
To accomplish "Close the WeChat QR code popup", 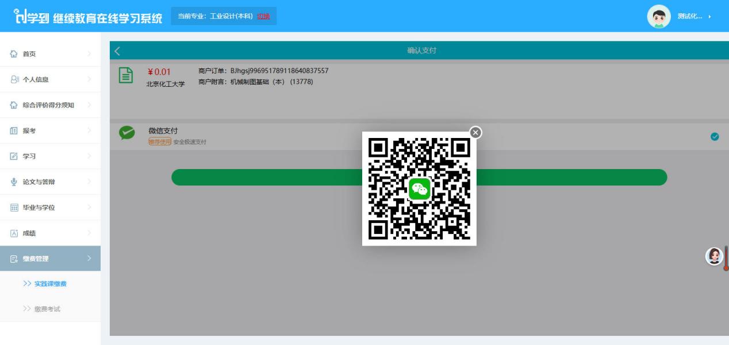I will pyautogui.click(x=475, y=133).
